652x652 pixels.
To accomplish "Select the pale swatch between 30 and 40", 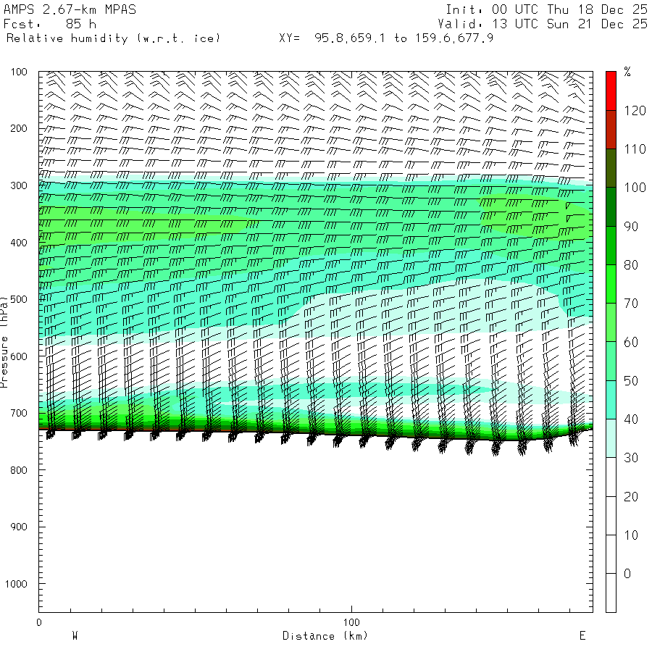I will coord(611,438).
